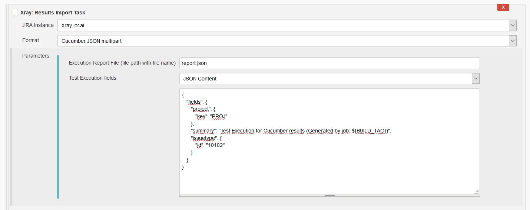Click the textarea corner resize grip
530x210 pixels.
point(477,192)
